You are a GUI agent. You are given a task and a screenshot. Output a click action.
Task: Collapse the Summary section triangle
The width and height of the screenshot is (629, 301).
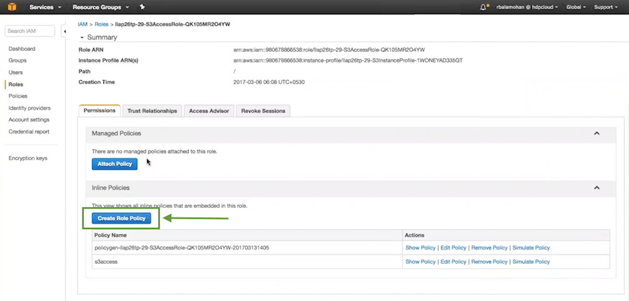point(82,37)
